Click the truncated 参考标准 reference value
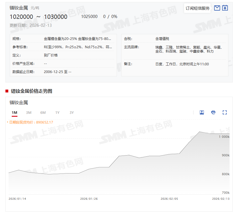Viewport: 235px width, 214px height. click(x=78, y=47)
